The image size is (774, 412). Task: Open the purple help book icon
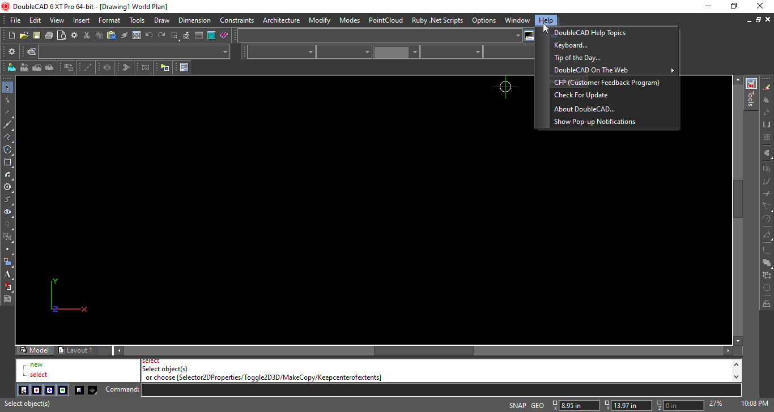[x=224, y=35]
